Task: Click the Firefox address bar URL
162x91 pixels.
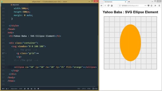Action: (x=130, y=6)
